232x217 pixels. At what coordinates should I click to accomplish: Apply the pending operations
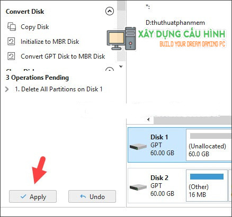coord(33,196)
